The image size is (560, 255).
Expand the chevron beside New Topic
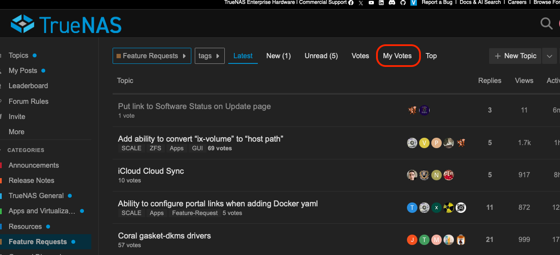click(x=550, y=56)
